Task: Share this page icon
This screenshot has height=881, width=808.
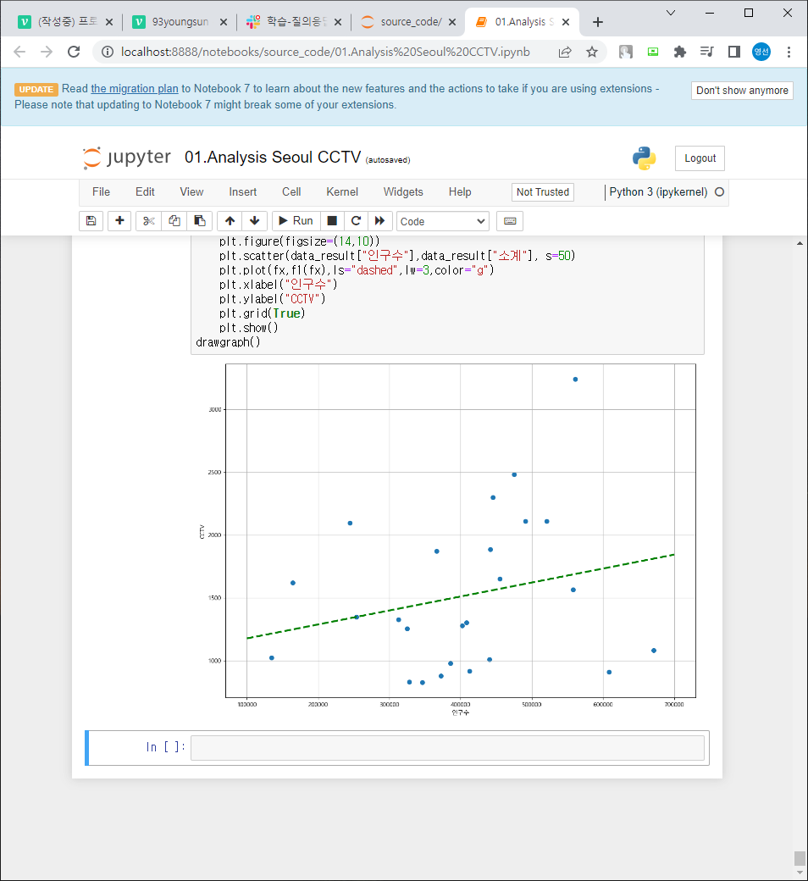Action: 565,53
